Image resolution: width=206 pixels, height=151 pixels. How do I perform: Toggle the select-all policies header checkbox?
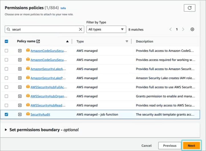(x=6, y=41)
